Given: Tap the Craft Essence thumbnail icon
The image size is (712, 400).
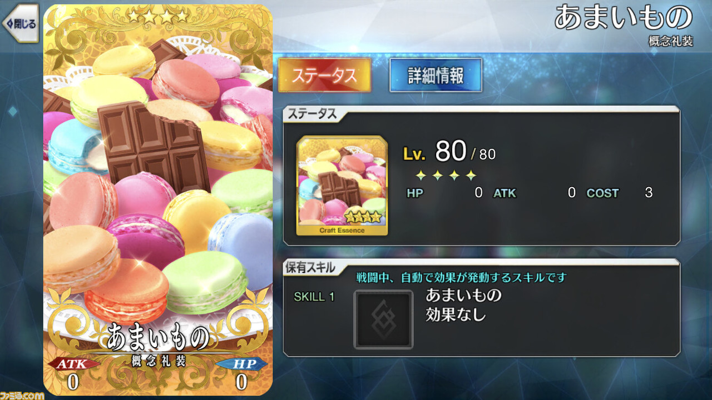Looking at the screenshot, I should point(342,186).
